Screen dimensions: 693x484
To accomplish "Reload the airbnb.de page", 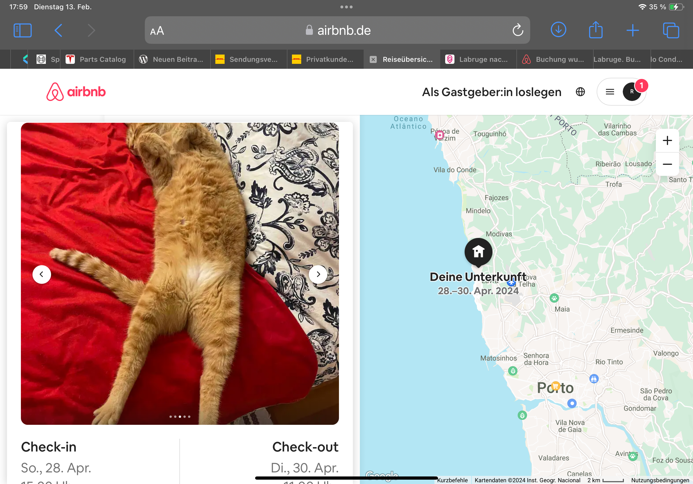I will pyautogui.click(x=518, y=30).
